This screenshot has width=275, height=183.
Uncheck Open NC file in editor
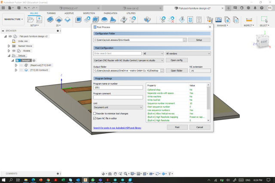coord(95,118)
